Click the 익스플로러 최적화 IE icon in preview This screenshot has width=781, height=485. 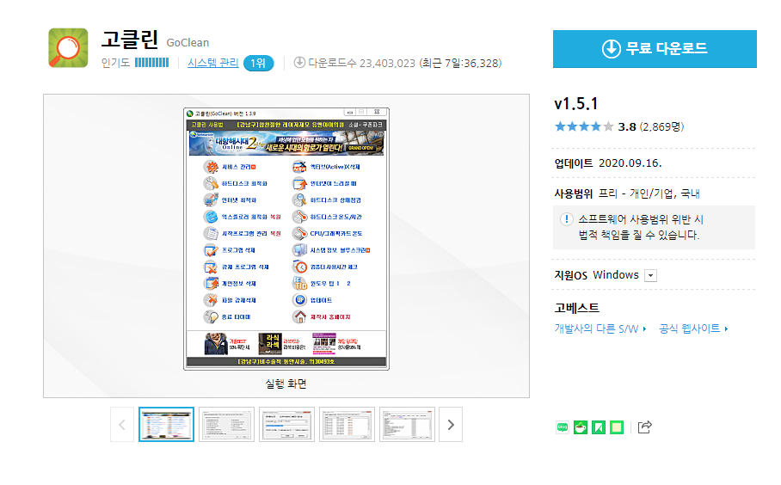coord(212,217)
